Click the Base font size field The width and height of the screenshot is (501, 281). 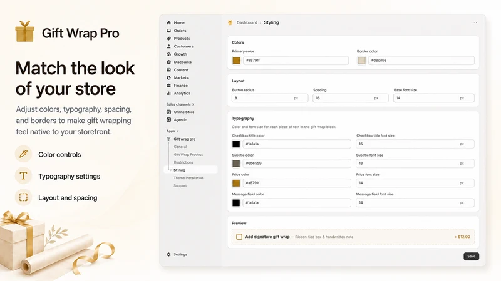click(434, 98)
